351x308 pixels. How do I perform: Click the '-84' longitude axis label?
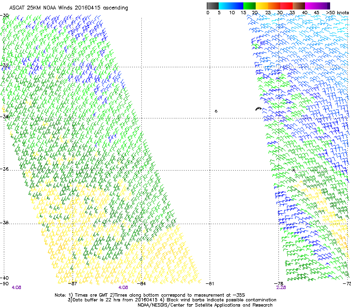tap(141, 284)
